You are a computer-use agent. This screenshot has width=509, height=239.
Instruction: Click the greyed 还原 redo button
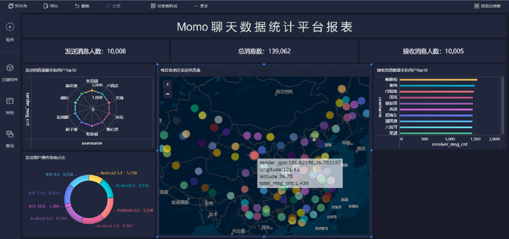(113, 6)
